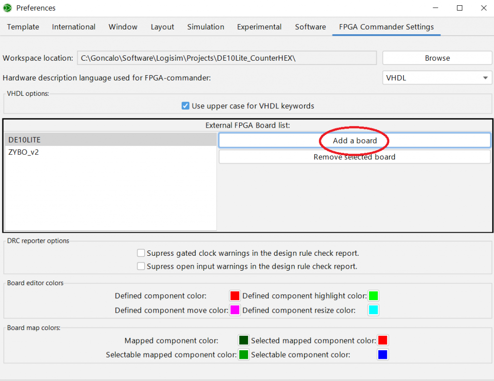
Task: Change the blue Selectable component color swatch
Action: (x=383, y=355)
